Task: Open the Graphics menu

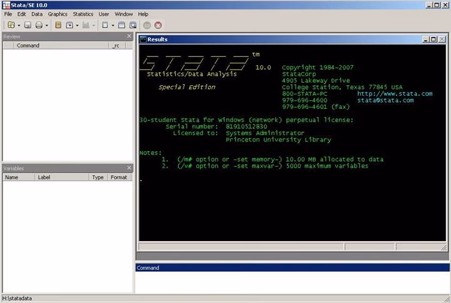Action: point(58,14)
